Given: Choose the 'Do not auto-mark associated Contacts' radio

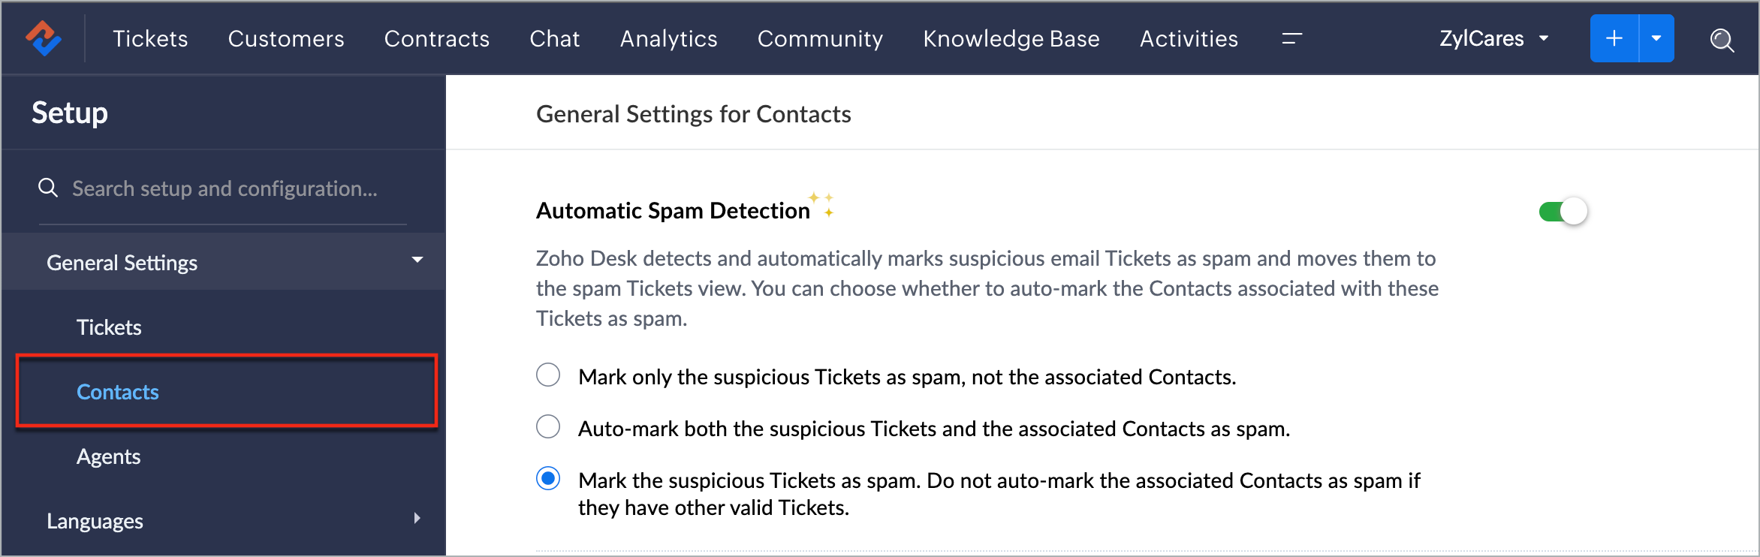Looking at the screenshot, I should click(x=548, y=478).
